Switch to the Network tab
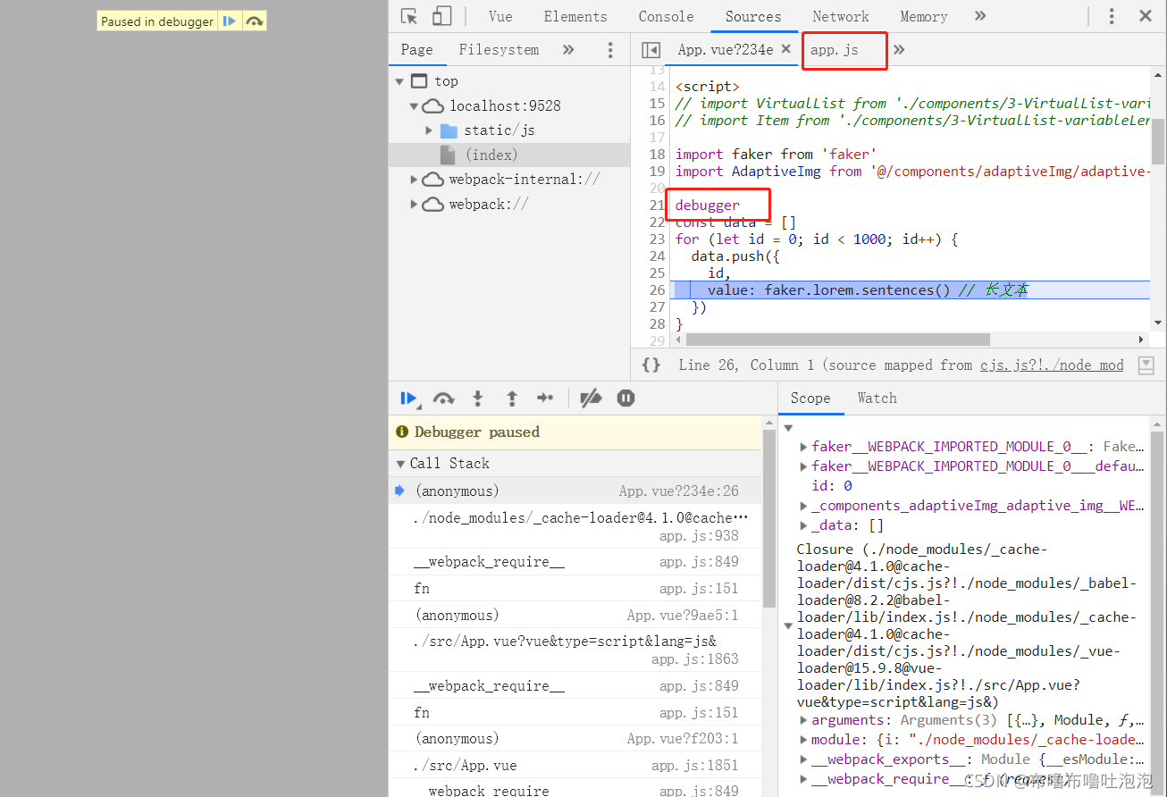The height and width of the screenshot is (797, 1167). [x=841, y=16]
